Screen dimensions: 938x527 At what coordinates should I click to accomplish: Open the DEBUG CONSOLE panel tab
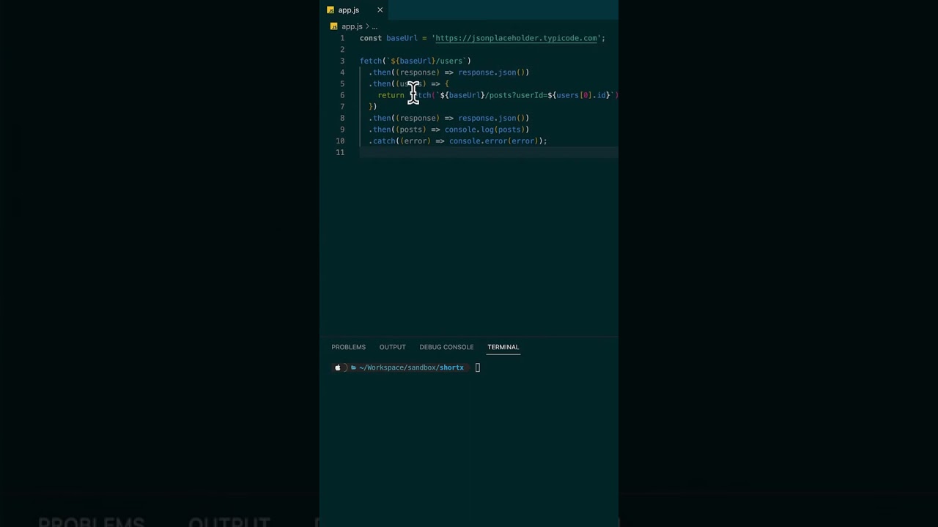click(446, 347)
